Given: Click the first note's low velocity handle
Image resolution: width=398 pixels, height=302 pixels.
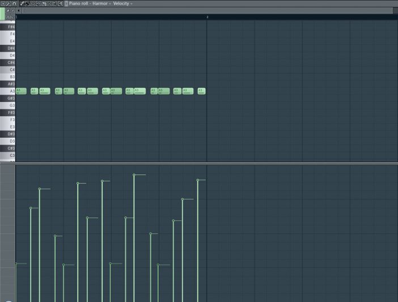Looking at the screenshot, I should [16, 263].
